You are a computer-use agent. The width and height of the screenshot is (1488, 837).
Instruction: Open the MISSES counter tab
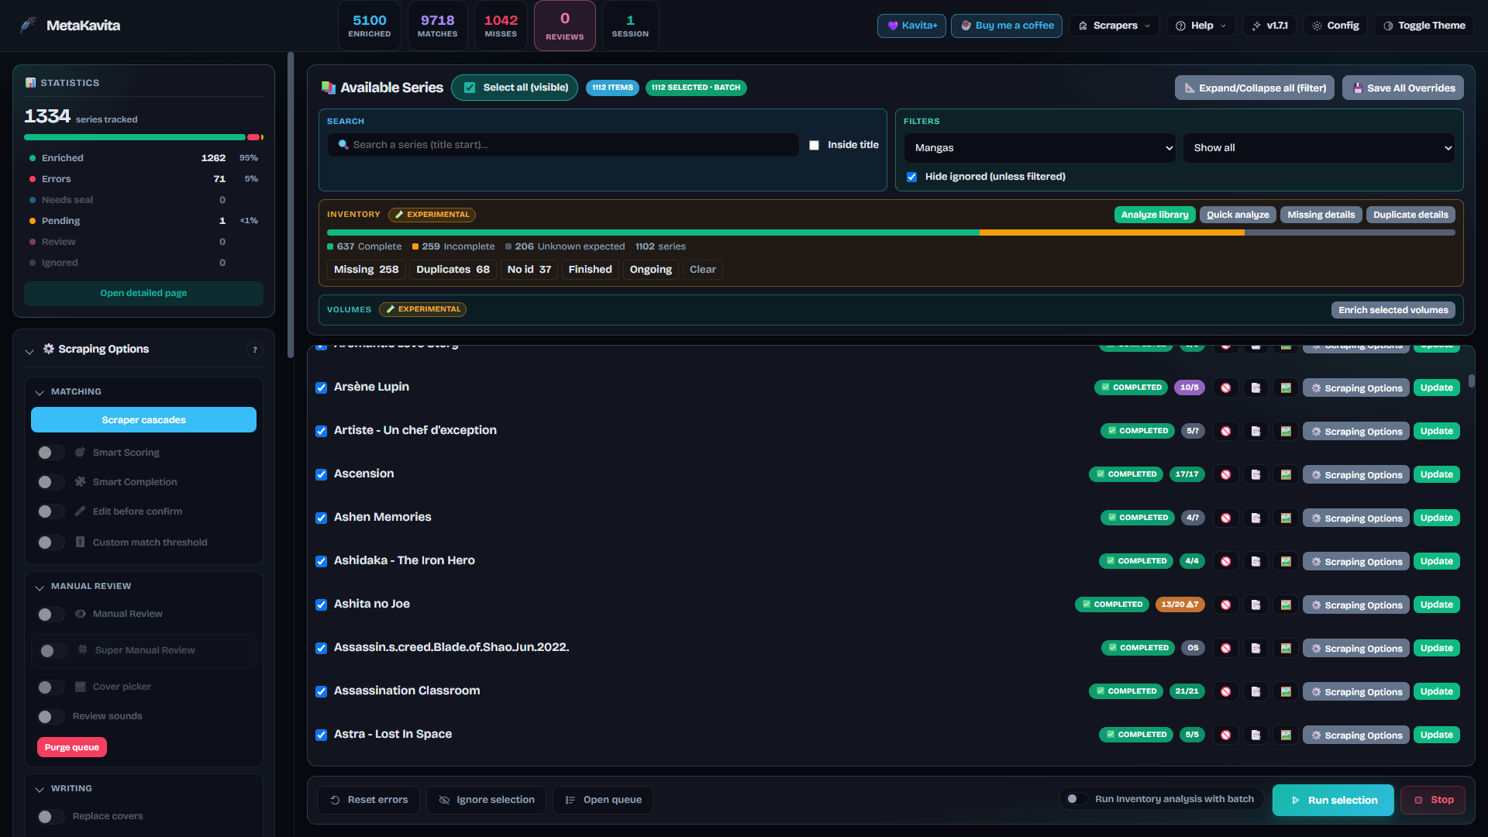(501, 26)
